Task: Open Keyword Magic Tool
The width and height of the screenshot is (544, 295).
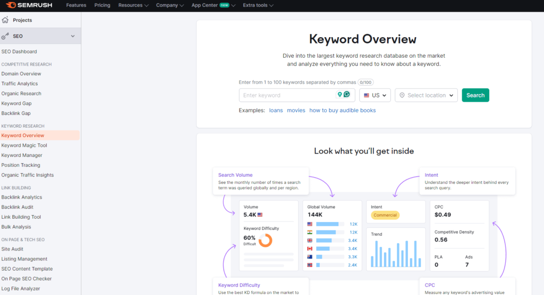Action: click(x=24, y=145)
